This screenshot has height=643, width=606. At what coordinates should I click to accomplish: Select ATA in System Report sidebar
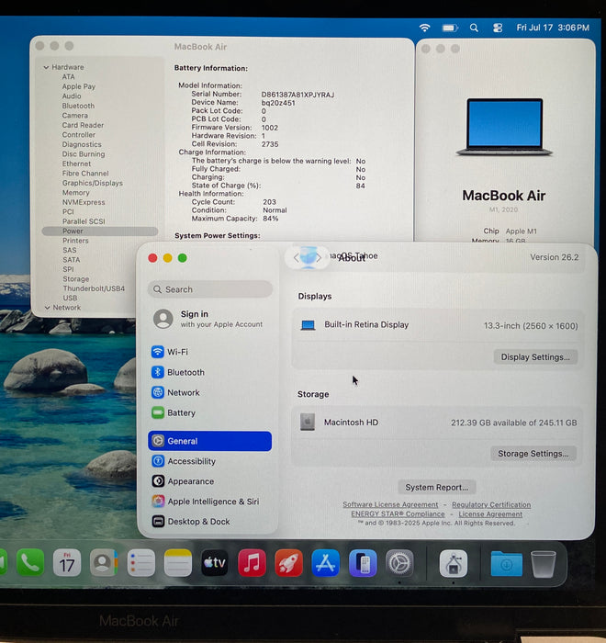pos(69,76)
